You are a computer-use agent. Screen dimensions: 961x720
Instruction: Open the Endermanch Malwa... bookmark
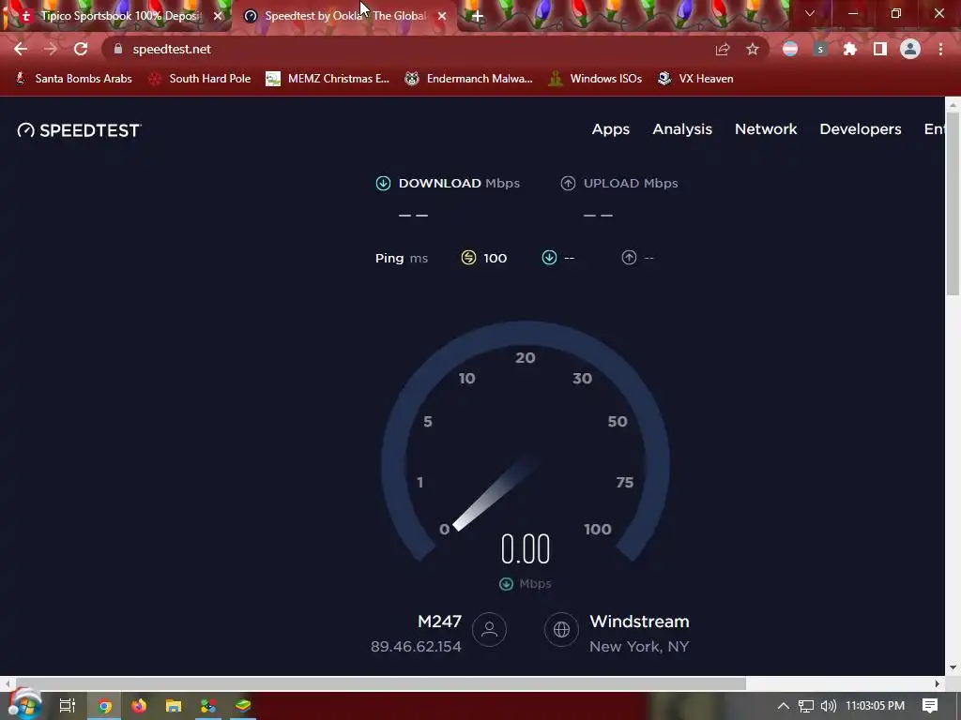coord(469,79)
